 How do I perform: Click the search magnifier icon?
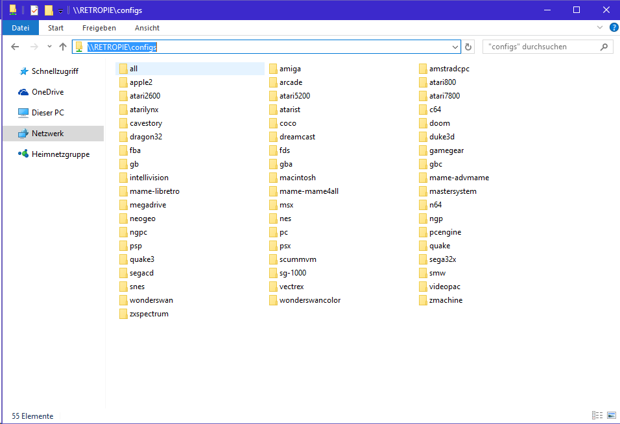(x=604, y=47)
